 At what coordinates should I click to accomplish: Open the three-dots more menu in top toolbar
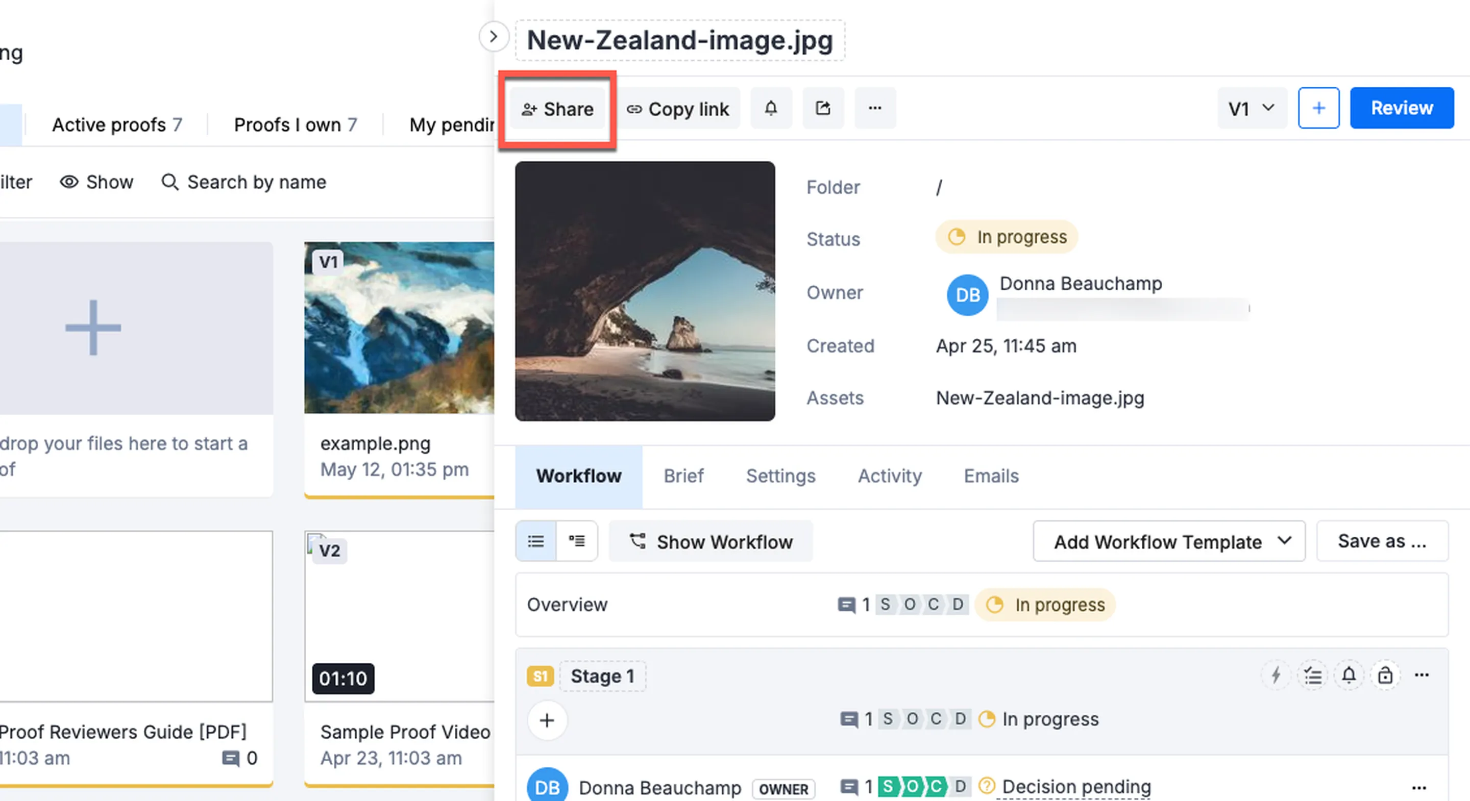875,108
